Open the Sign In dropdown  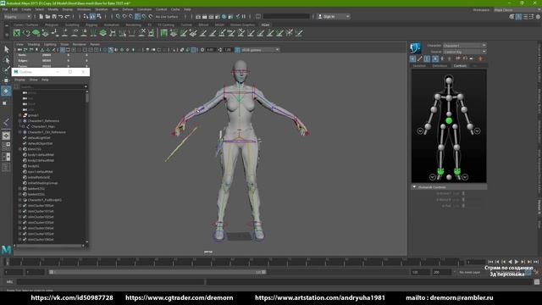click(x=334, y=16)
